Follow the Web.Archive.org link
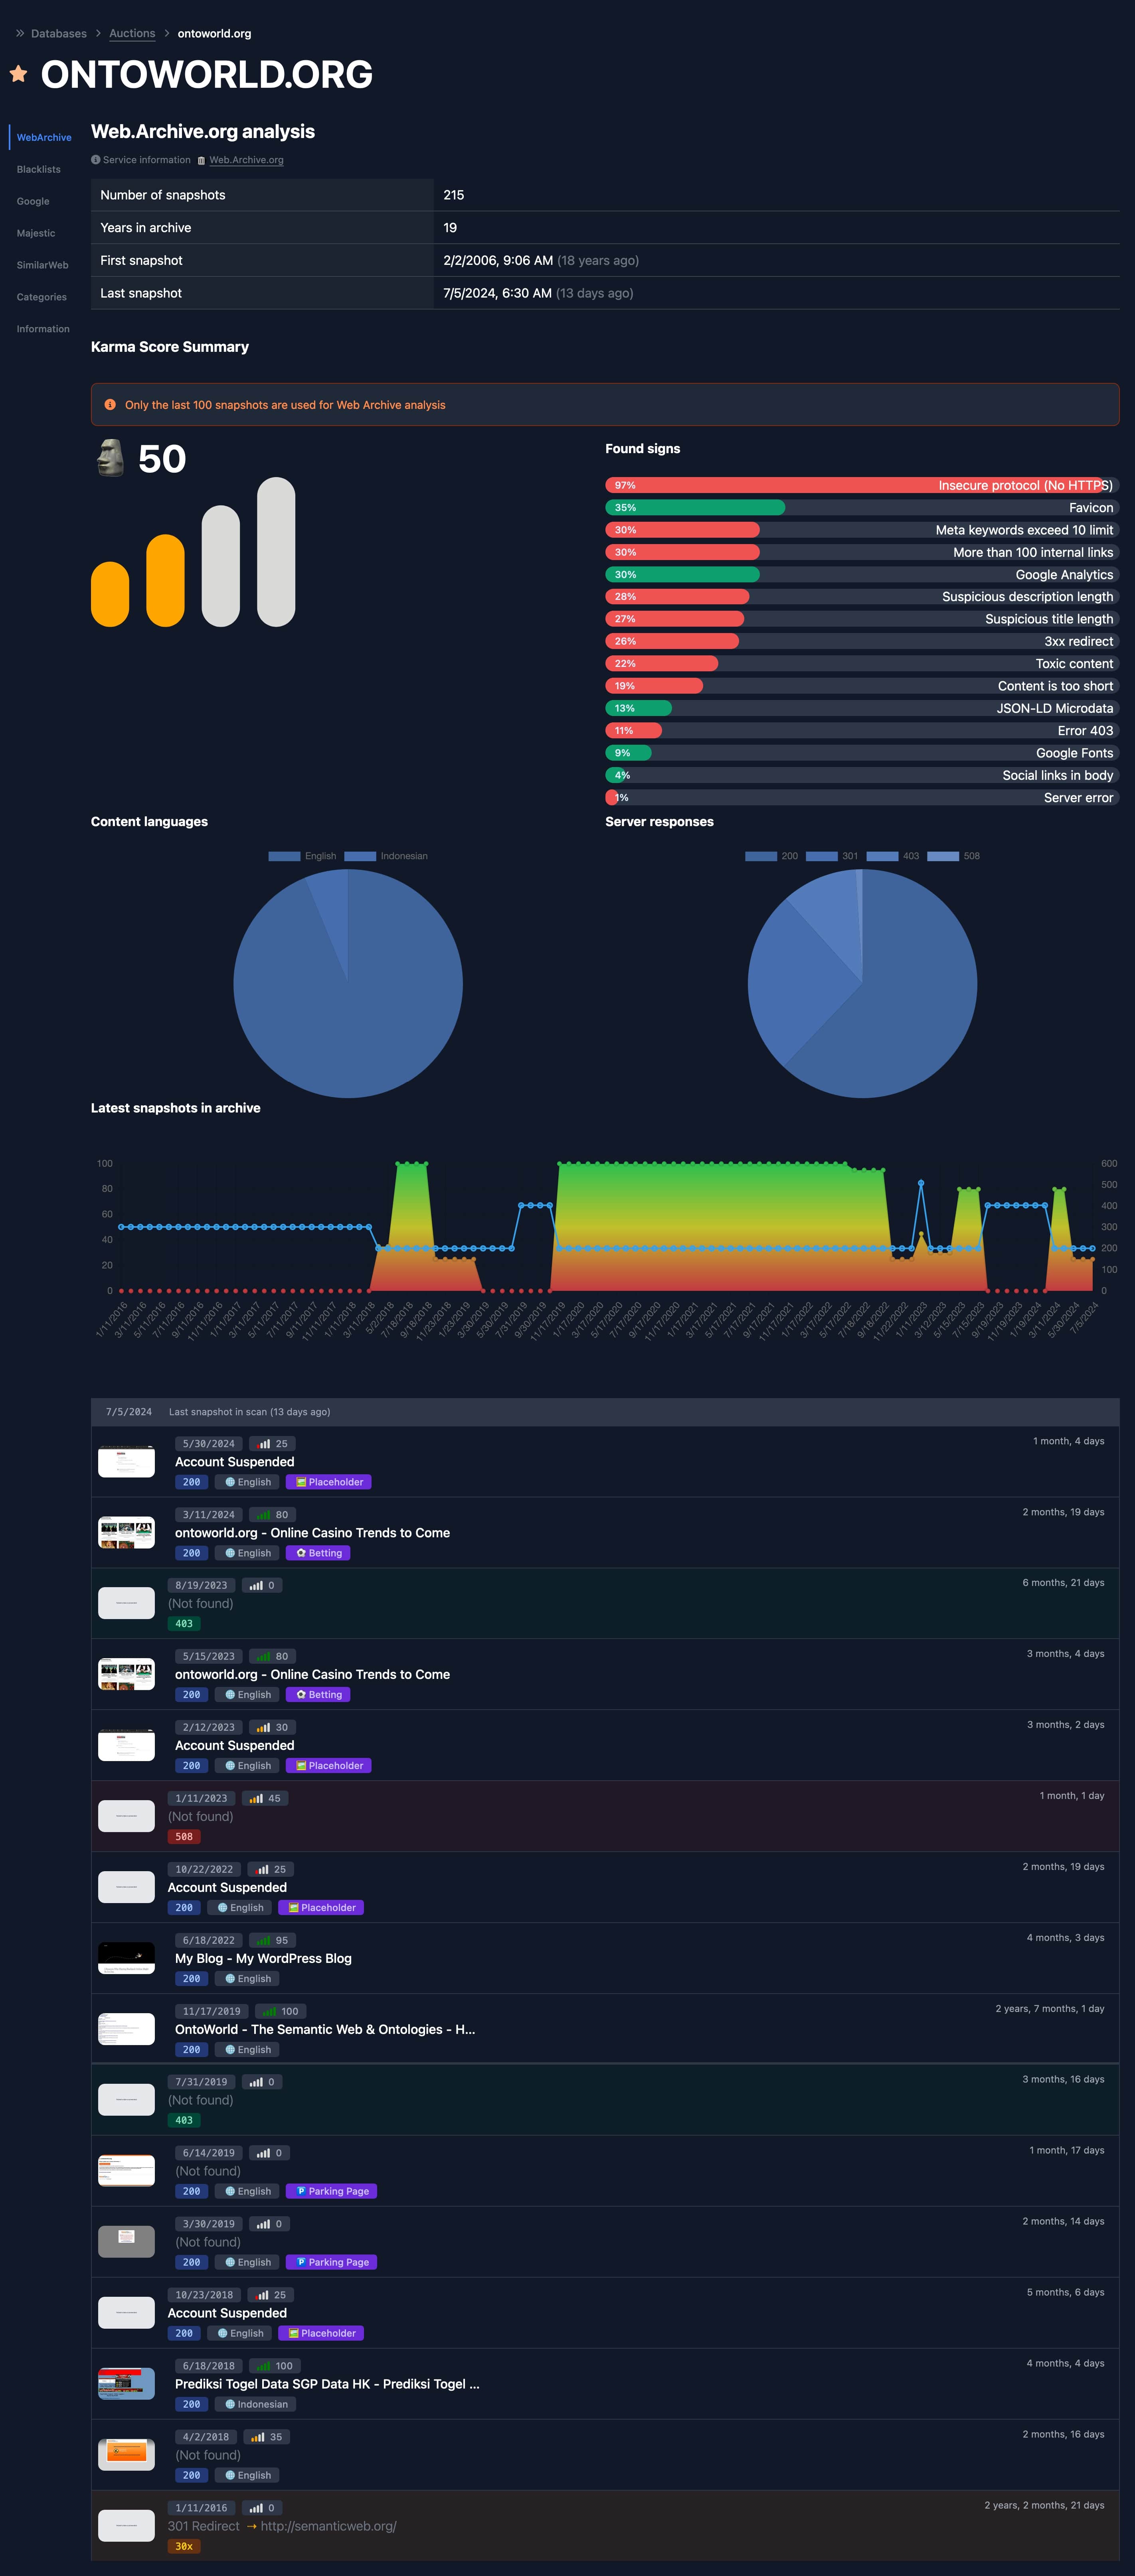Viewport: 1135px width, 2576px height. (246, 160)
